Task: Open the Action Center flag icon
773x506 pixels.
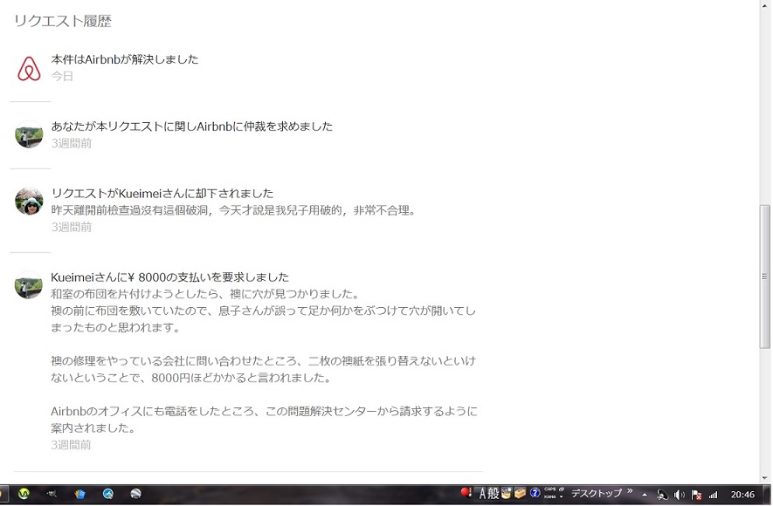Action: tap(696, 495)
